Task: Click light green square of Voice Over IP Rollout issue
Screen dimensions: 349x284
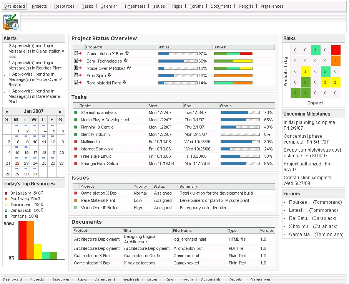Action: (x=76, y=208)
